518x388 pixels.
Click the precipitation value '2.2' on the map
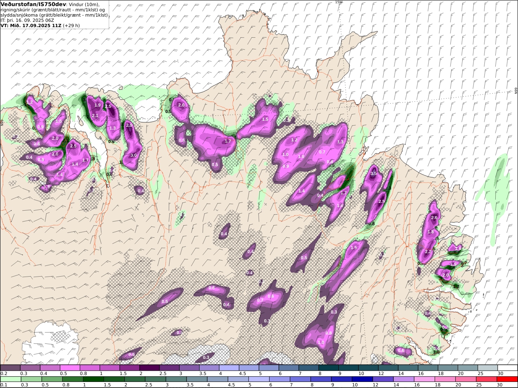click(428, 252)
